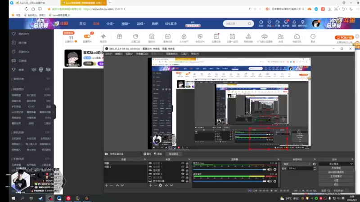Image resolution: width=360 pixels, height=202 pixels.
Task: Click 工作室模式 studio mode button
Action: (336, 176)
